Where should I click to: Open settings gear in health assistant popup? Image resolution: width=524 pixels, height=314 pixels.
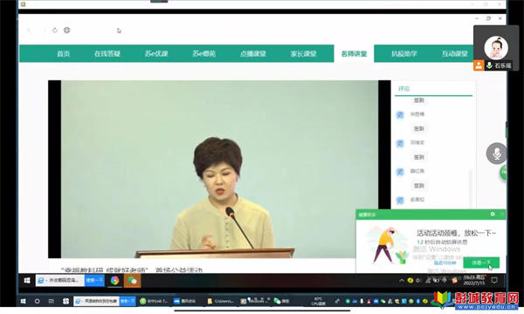pos(493,214)
